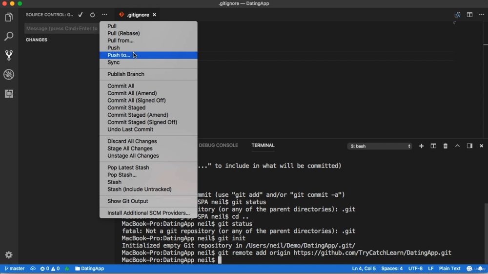Choose Show Git Output
This screenshot has height=274, width=488.
pyautogui.click(x=148, y=201)
